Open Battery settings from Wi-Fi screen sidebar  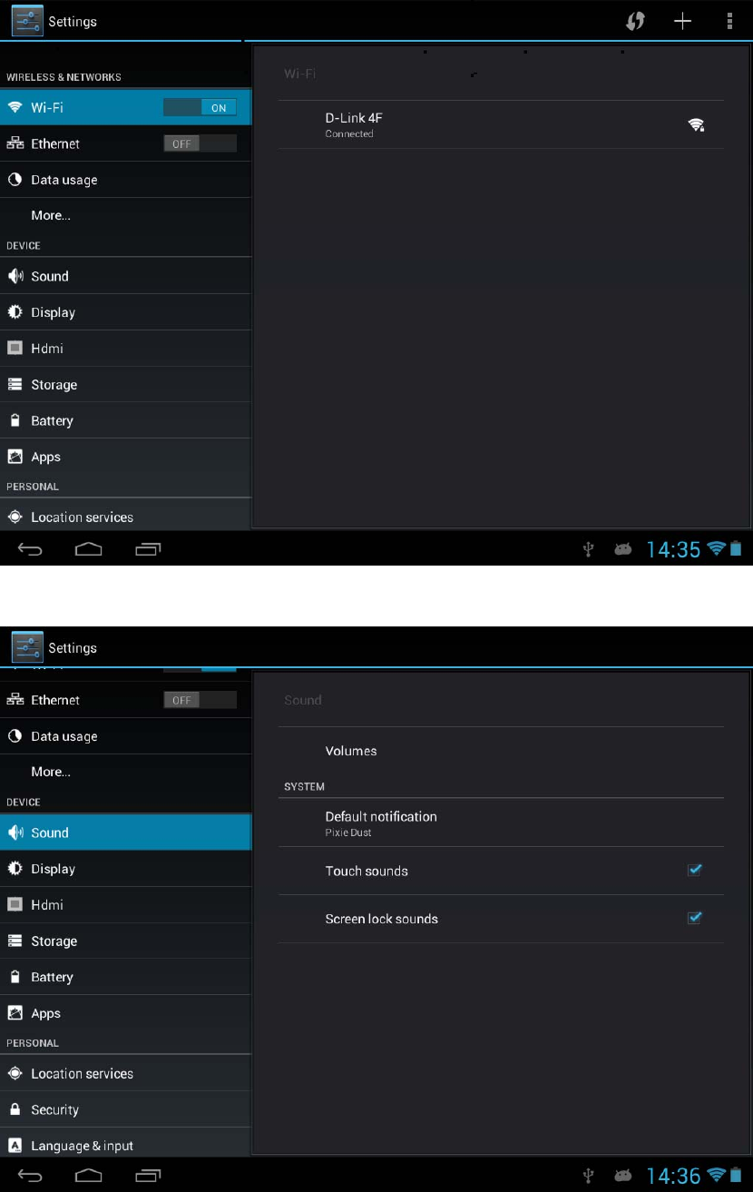tap(125, 420)
